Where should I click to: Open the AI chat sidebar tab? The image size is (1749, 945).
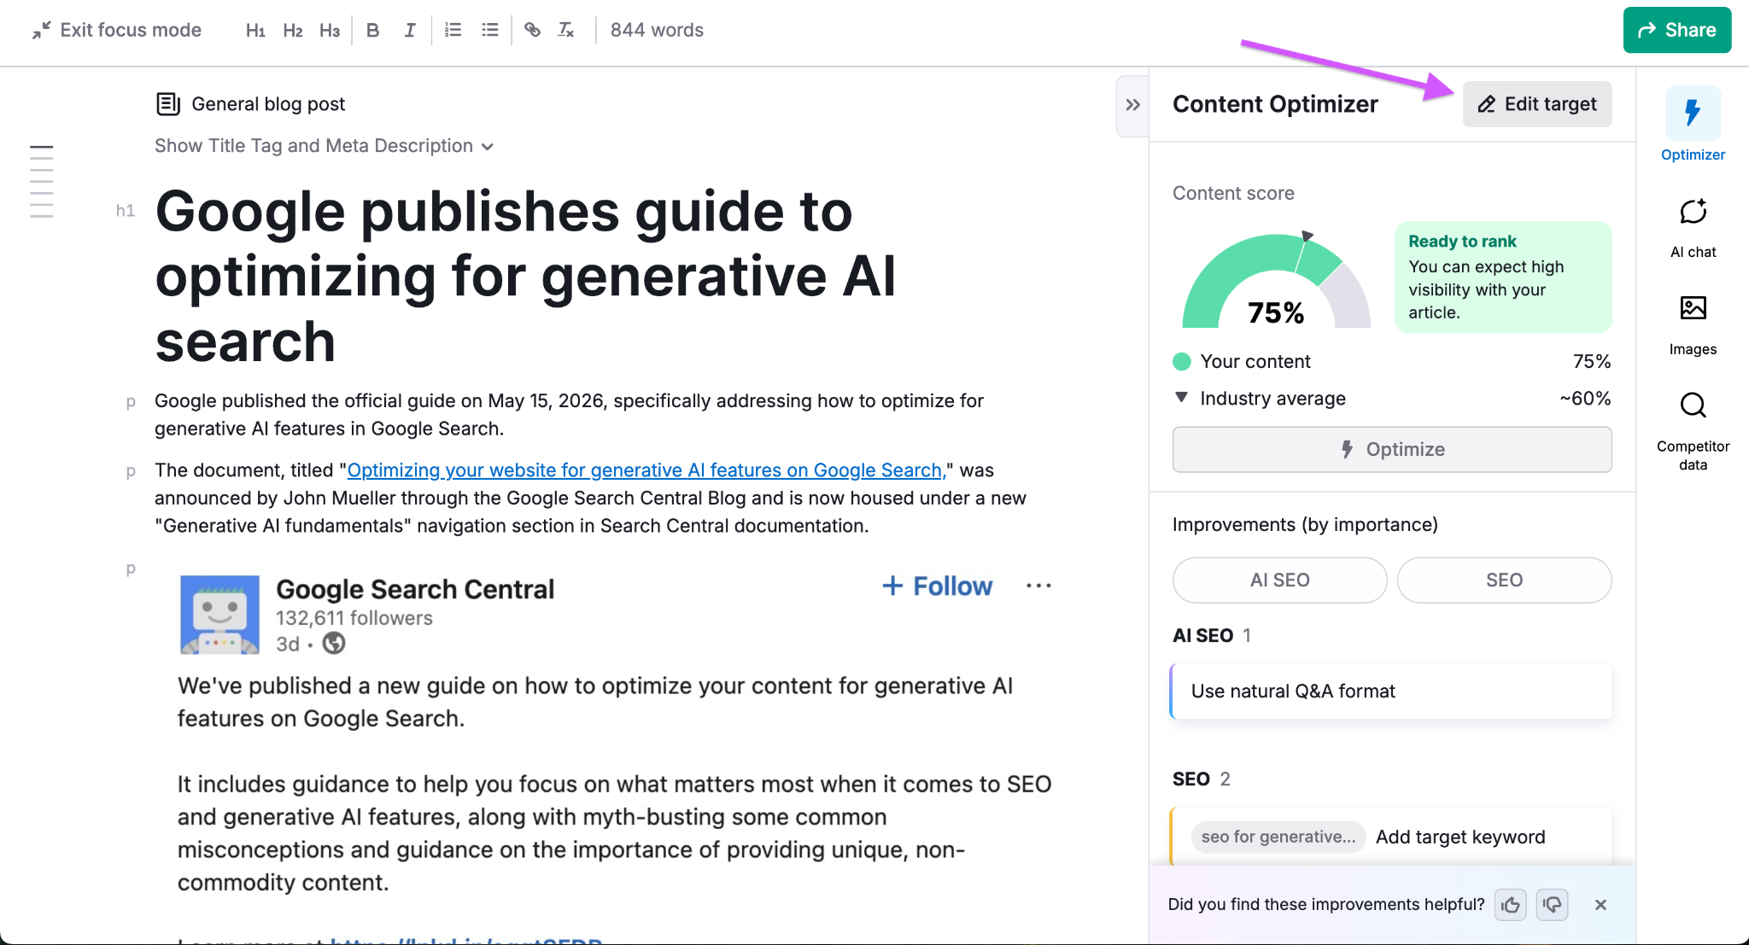tap(1693, 228)
